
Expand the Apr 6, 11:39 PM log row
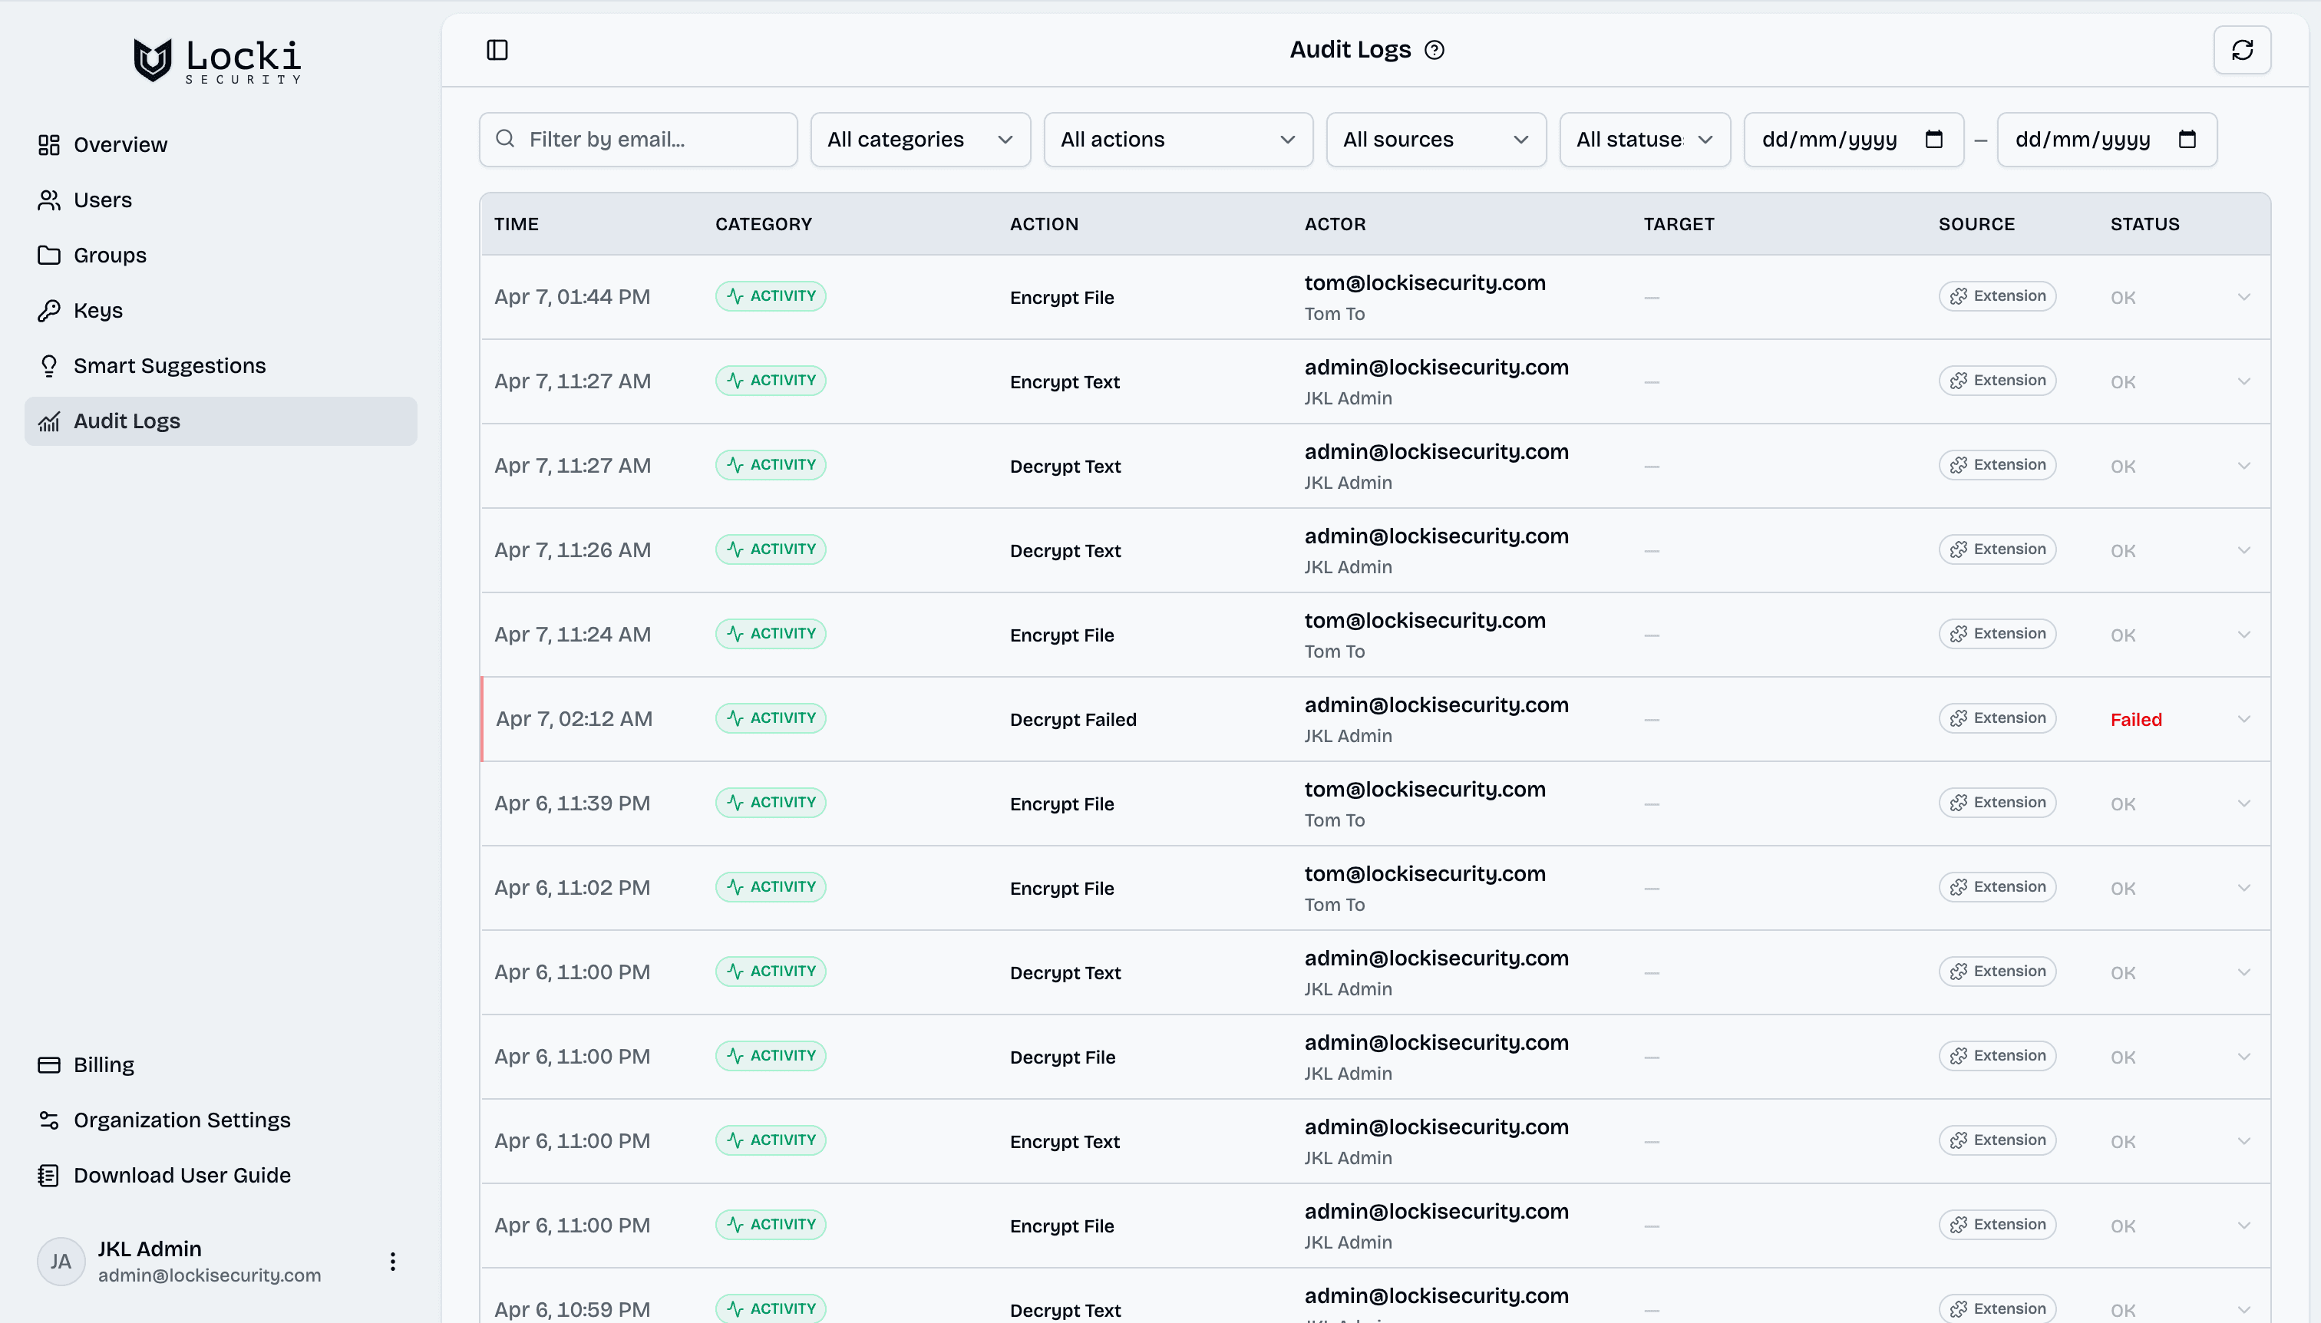point(2243,803)
